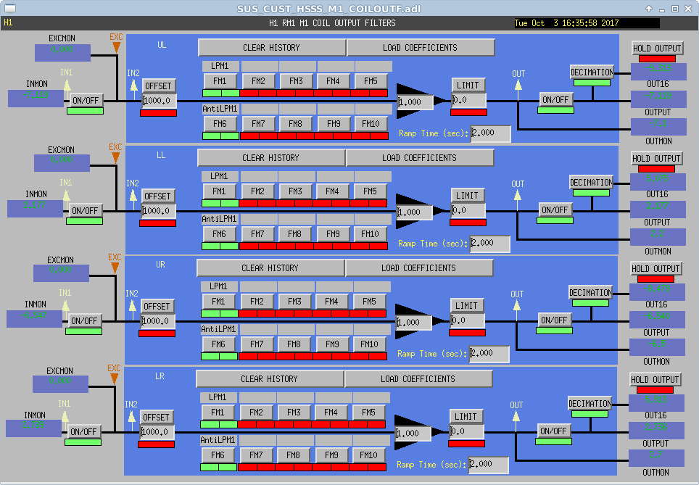Click the orange EXC arrow in UL row
This screenshot has height=485, width=699.
click(116, 48)
